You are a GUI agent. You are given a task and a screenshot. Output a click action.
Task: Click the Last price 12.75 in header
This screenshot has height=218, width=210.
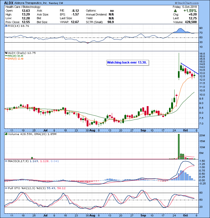coord(193,18)
